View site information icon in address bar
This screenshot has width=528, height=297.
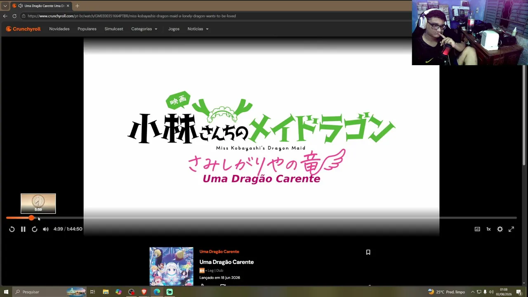(24, 16)
